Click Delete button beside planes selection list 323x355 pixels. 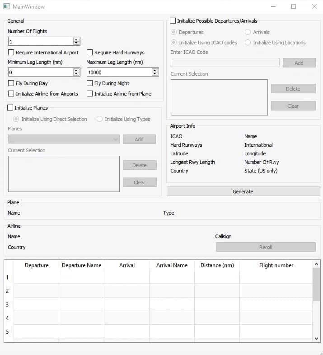coord(140,165)
